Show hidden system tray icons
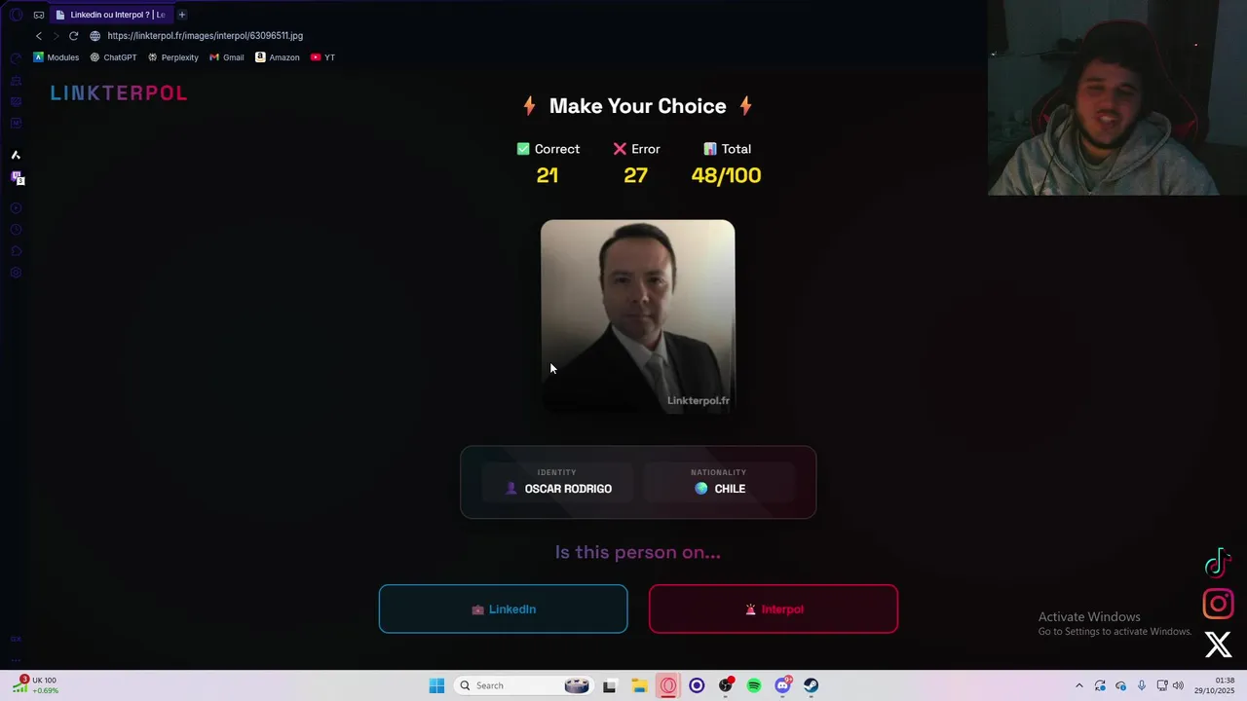 pyautogui.click(x=1078, y=685)
